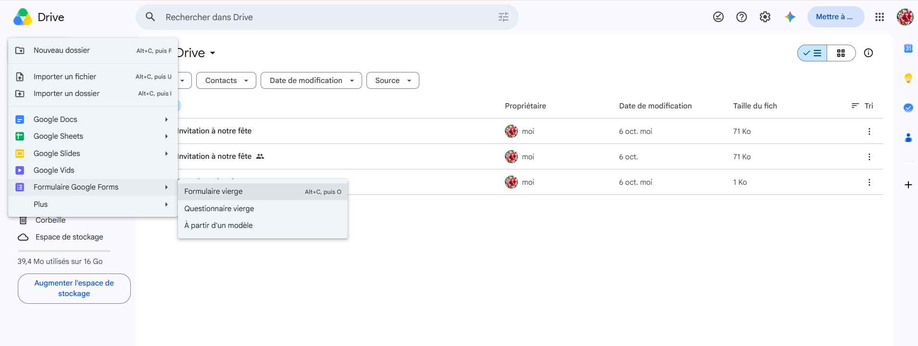Click Augmenter l'espace de stockage button
The image size is (918, 346).
(74, 288)
